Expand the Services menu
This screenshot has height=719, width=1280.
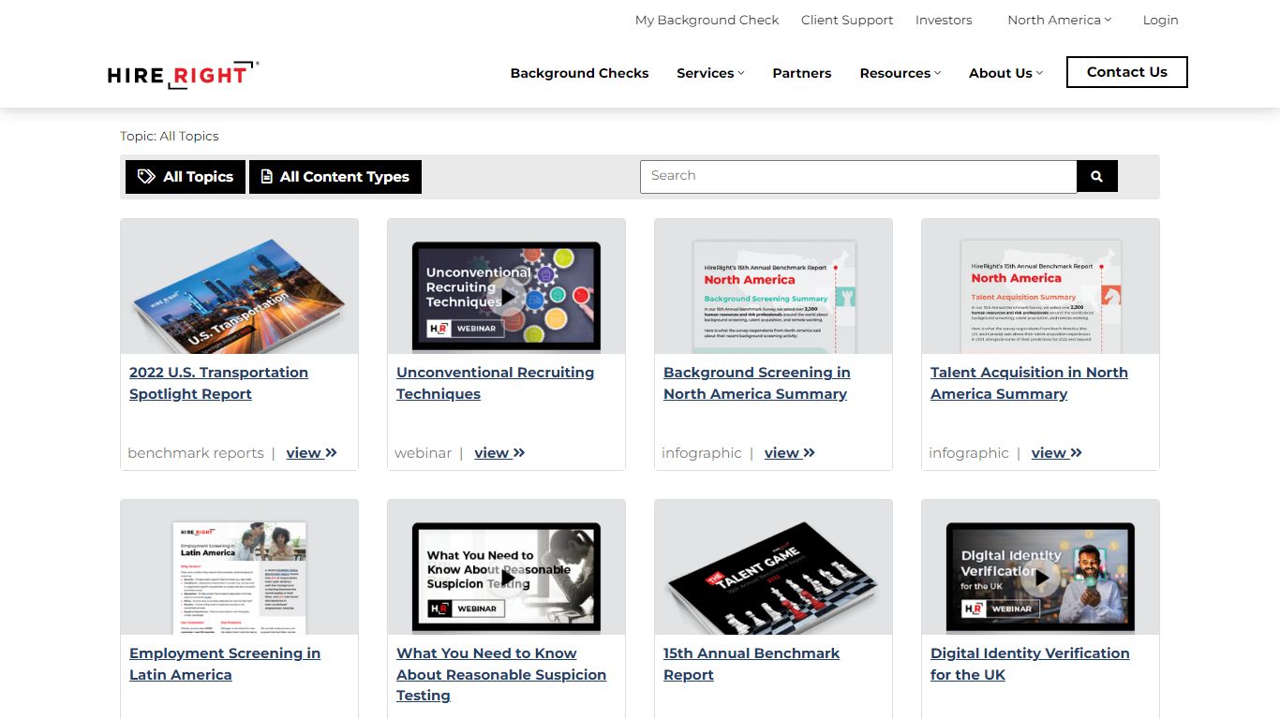pos(710,73)
